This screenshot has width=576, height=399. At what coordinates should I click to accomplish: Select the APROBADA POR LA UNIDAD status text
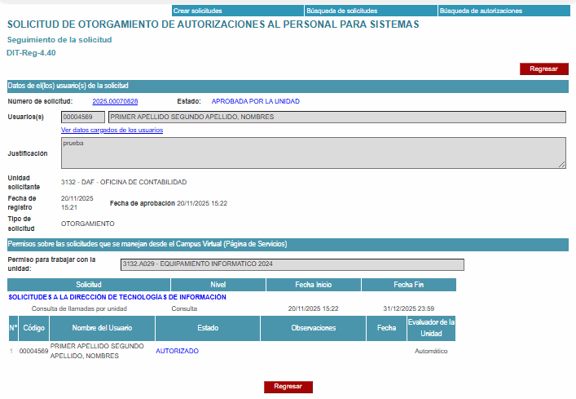pos(256,101)
